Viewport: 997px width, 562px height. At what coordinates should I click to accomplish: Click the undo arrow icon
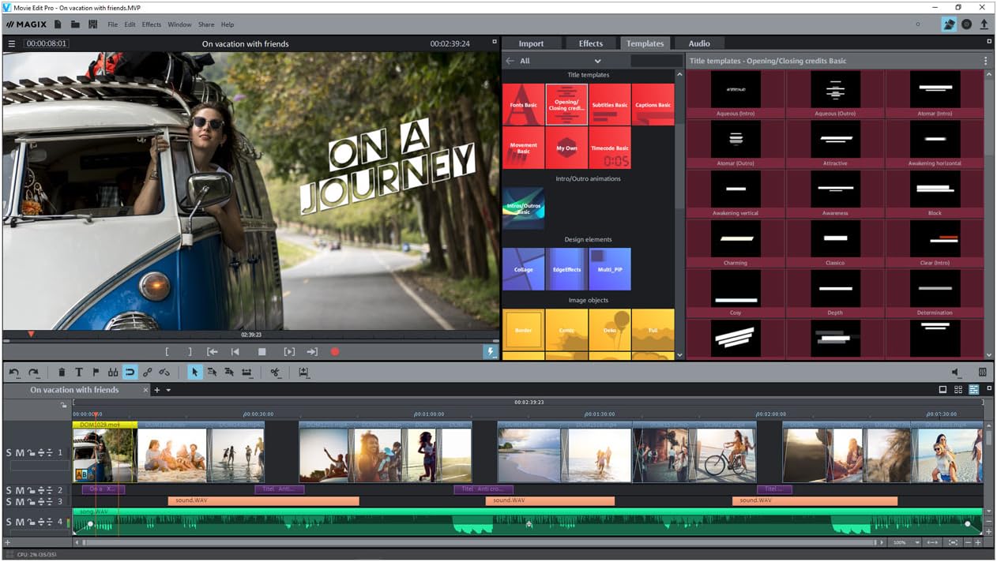[x=14, y=372]
